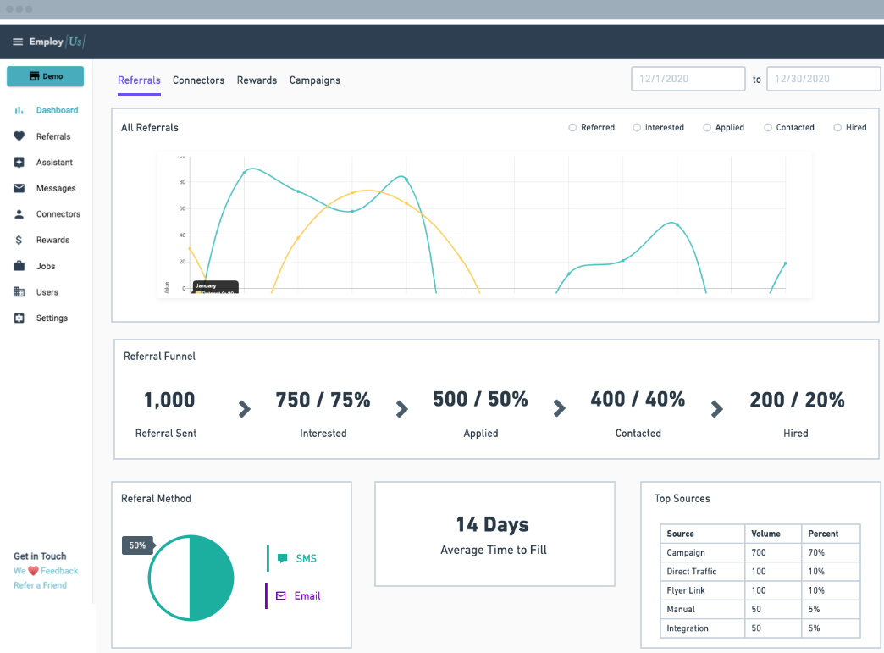The height and width of the screenshot is (653, 884).
Task: Click the arrow between Referral Sent and Interested
Action: point(244,409)
